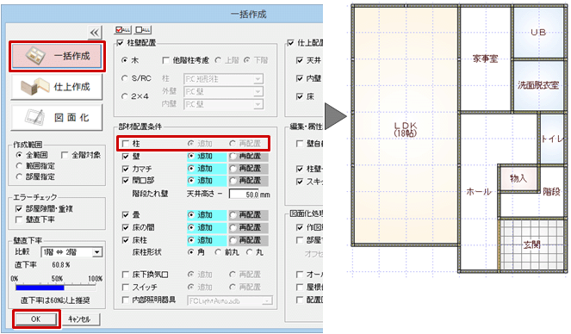
Task: Open the 仕上作成 finish creation tool
Action: coord(57,87)
